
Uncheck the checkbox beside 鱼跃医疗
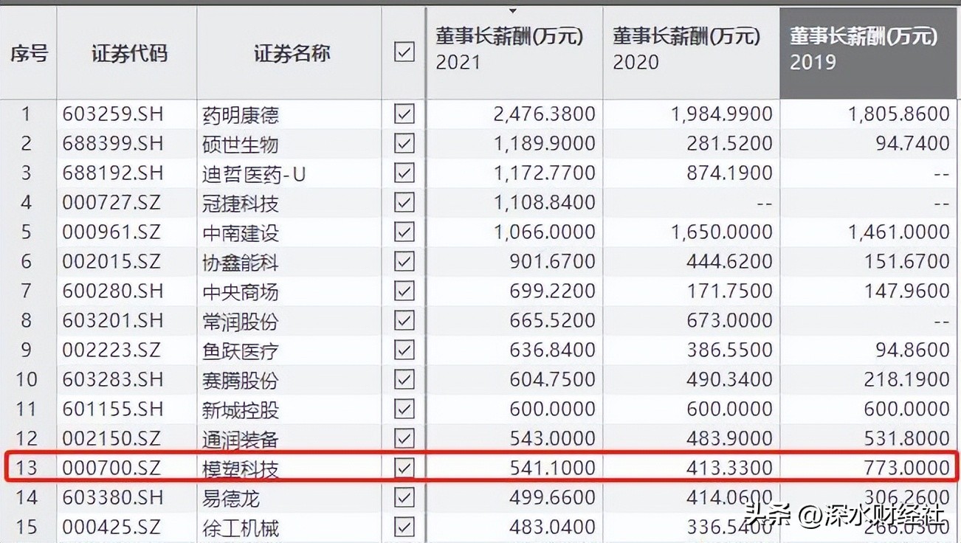pyautogui.click(x=404, y=350)
